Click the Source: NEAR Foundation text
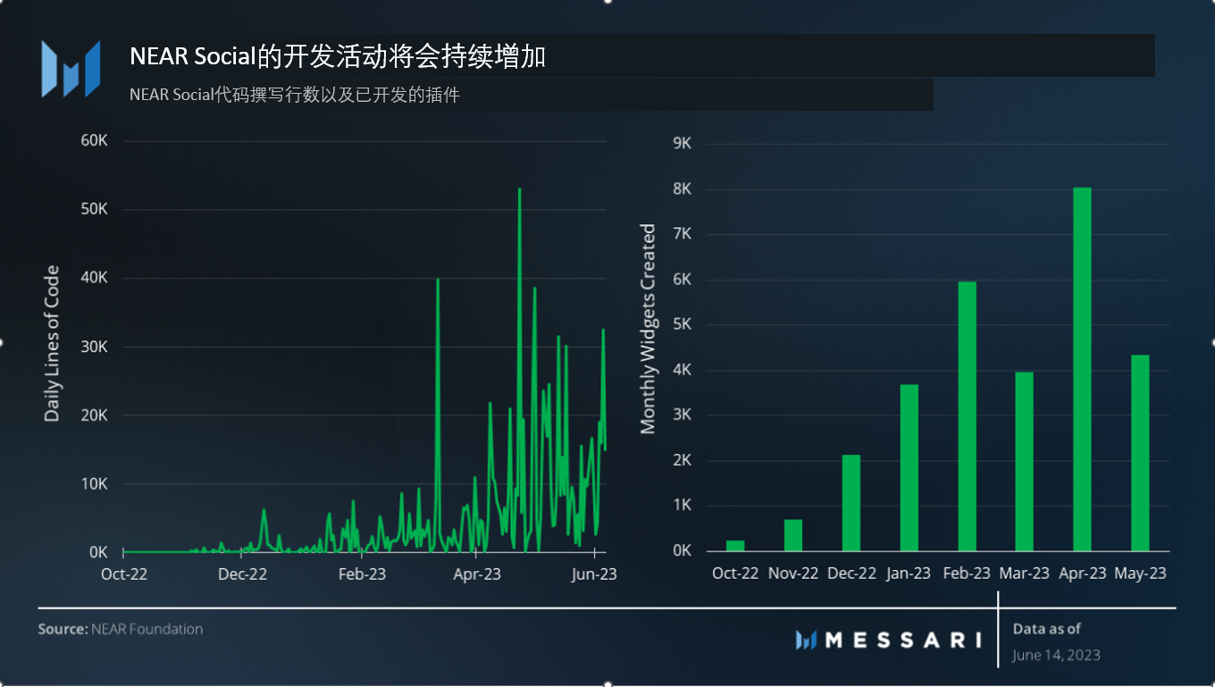Screen dimensions: 1215x687 tap(120, 629)
